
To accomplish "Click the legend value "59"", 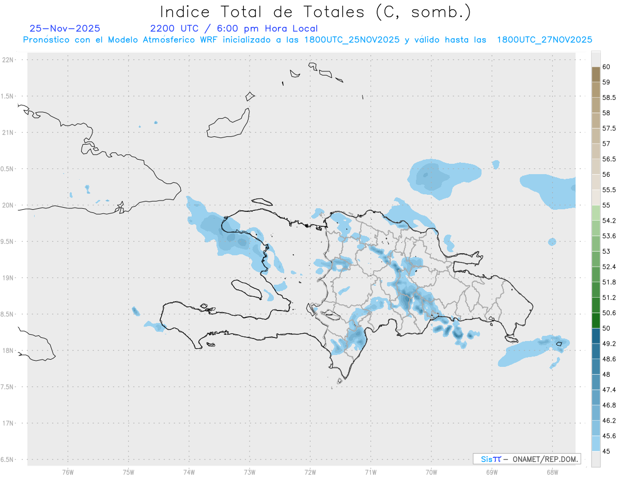I will pos(606,82).
